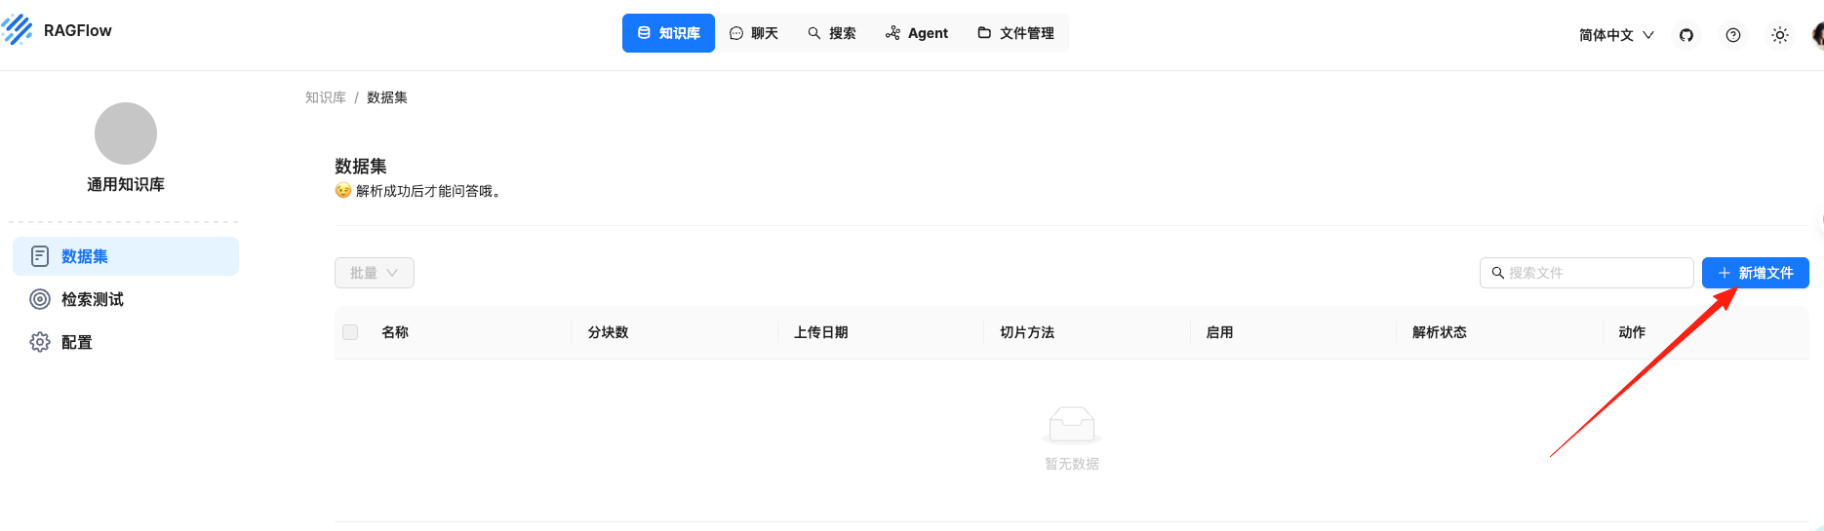Image resolution: width=1824 pixels, height=531 pixels.
Task: Expand the 批量 bulk actions dropdown
Action: pyautogui.click(x=374, y=273)
